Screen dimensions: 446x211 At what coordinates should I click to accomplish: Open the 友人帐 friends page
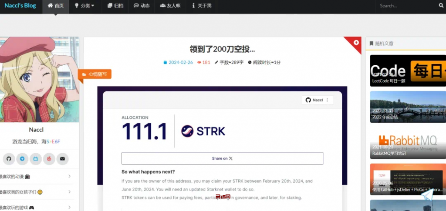coord(170,6)
